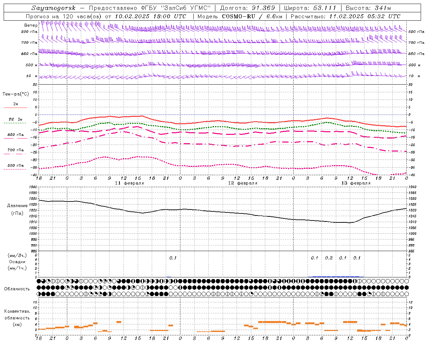Click the 'Облачность' cloud cover label
Screen dimensions: 426x341
[x=17, y=289]
